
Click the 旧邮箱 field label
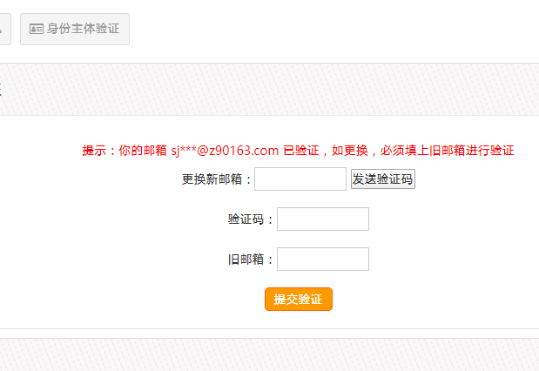(251, 260)
